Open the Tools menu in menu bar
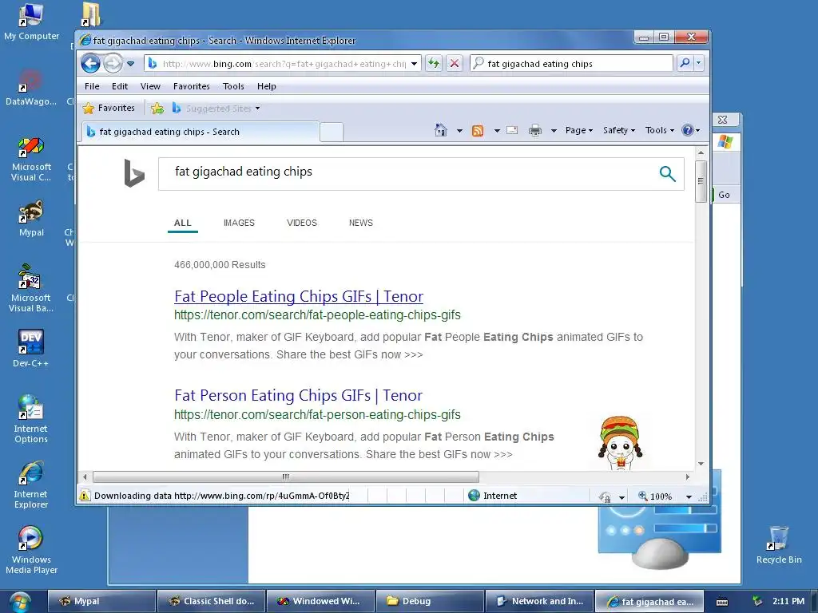 click(x=233, y=86)
